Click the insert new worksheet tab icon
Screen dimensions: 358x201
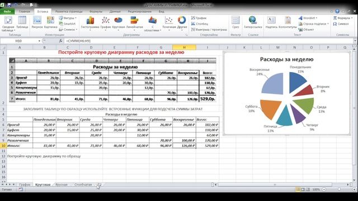tap(100, 185)
